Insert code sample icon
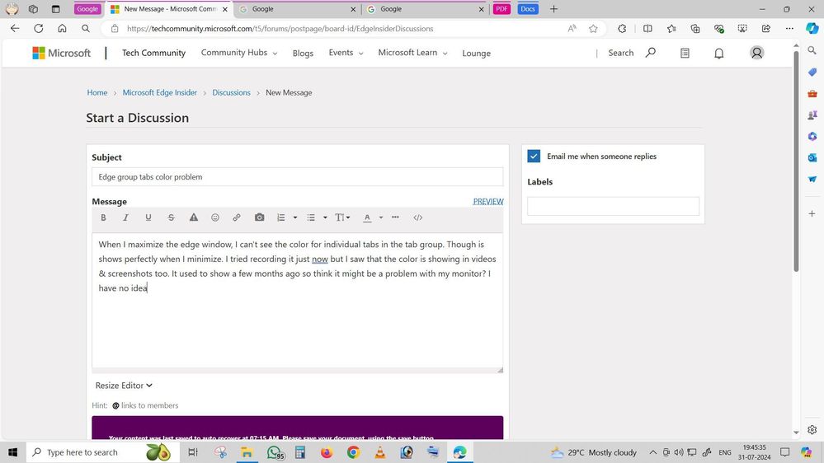 click(418, 217)
